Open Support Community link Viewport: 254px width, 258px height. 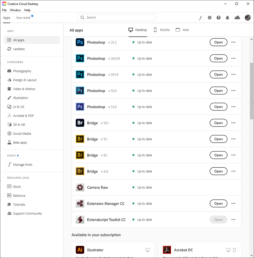tap(25, 213)
